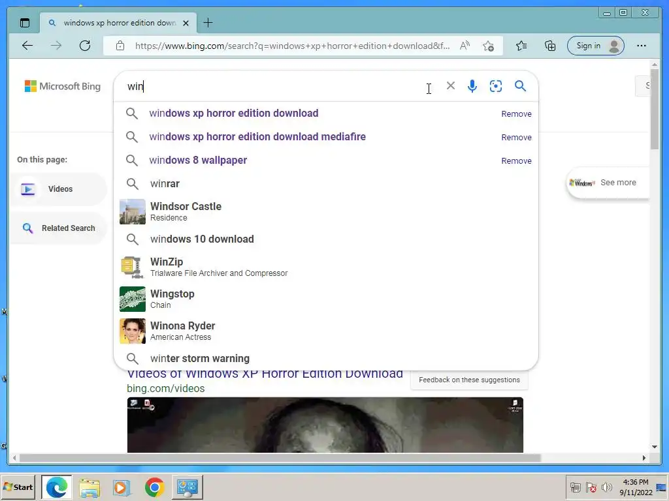Open the bing.com/videos link
The image size is (669, 501).
(165, 389)
